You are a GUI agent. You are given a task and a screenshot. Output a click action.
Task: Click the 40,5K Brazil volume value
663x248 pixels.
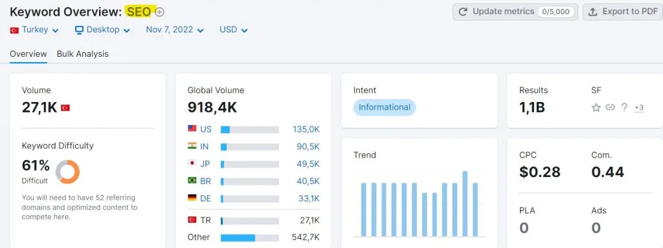(x=308, y=181)
